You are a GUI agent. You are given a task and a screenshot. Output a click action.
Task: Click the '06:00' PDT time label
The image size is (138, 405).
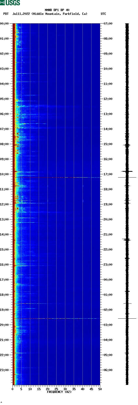coord(4,114)
